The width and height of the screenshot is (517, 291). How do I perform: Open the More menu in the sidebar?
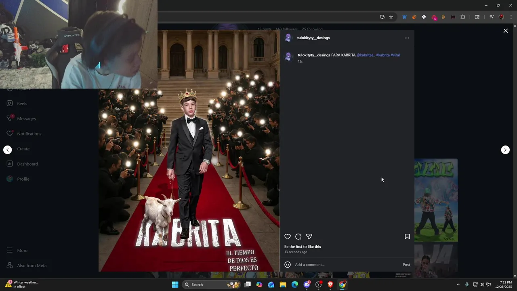pos(22,251)
